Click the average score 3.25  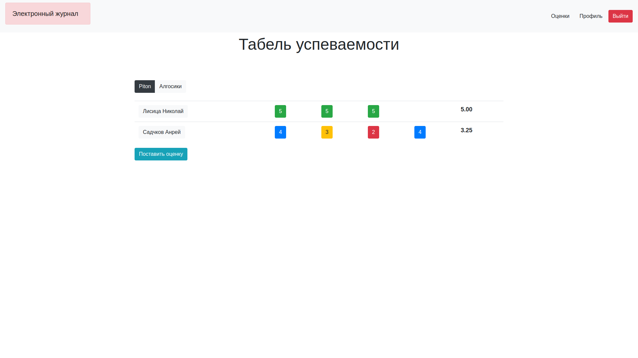(466, 130)
